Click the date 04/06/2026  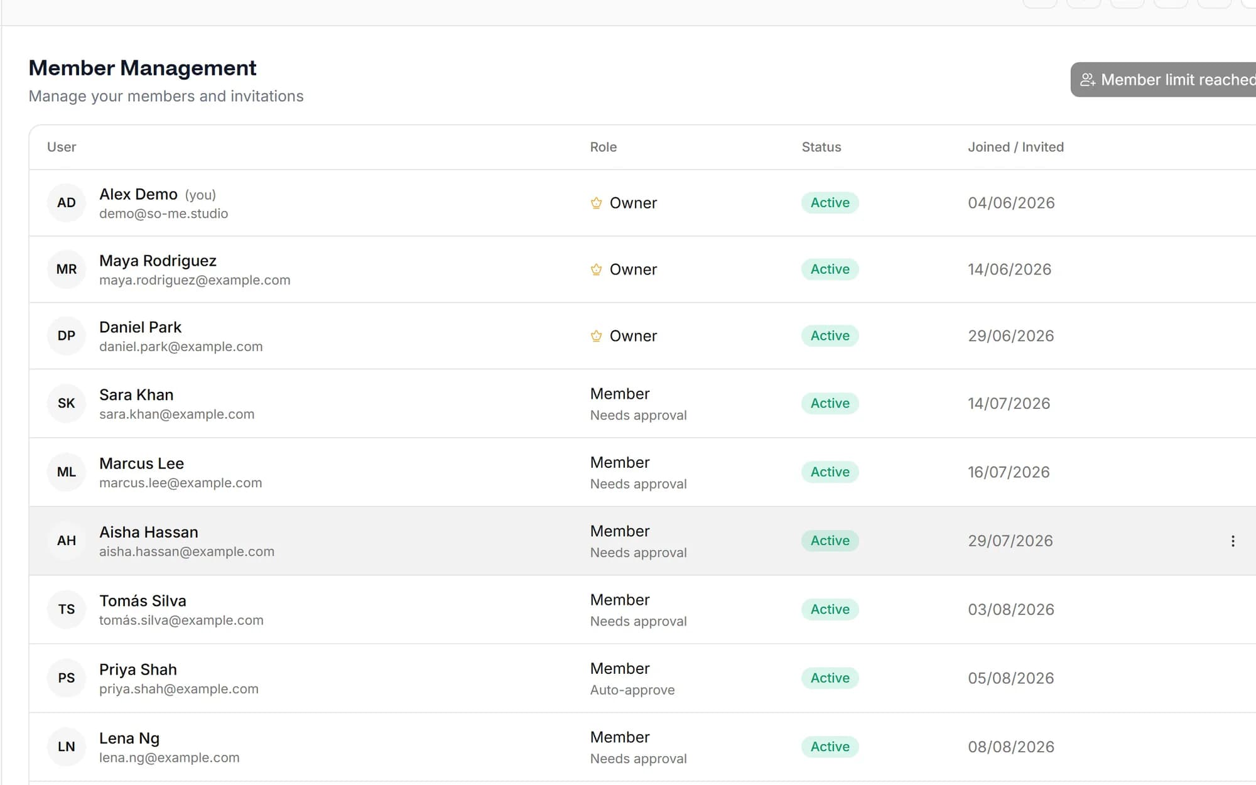[x=1011, y=203]
